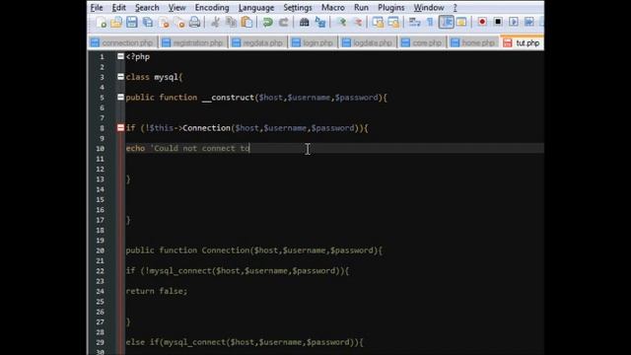Open the ? help menu
This screenshot has width=631, height=355.
456,8
